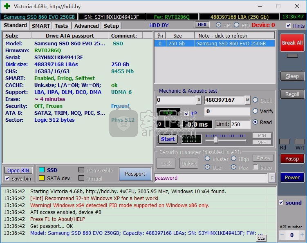307x243 pixels.
Task: Click the end LBA field 488397167
Action: click(x=224, y=100)
